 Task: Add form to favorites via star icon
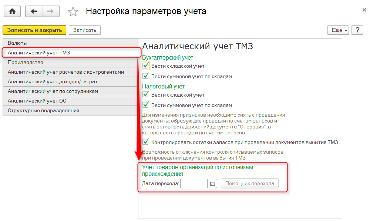(x=73, y=11)
